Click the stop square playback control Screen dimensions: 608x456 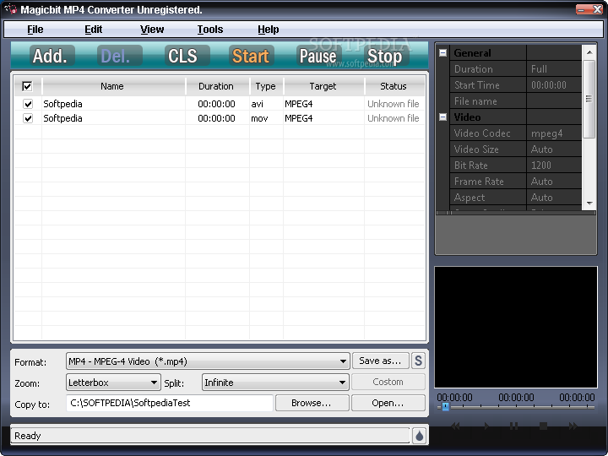[543, 426]
